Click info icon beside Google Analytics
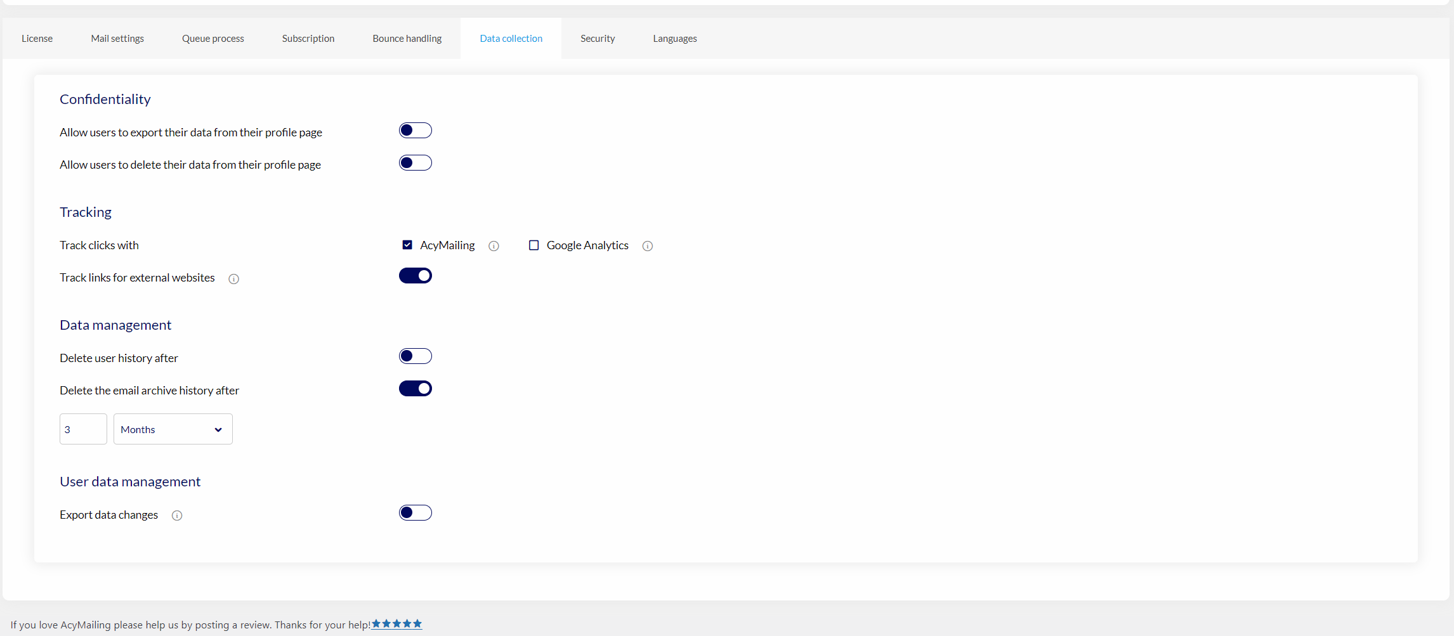Screen dimensions: 1454x636 click(x=647, y=246)
